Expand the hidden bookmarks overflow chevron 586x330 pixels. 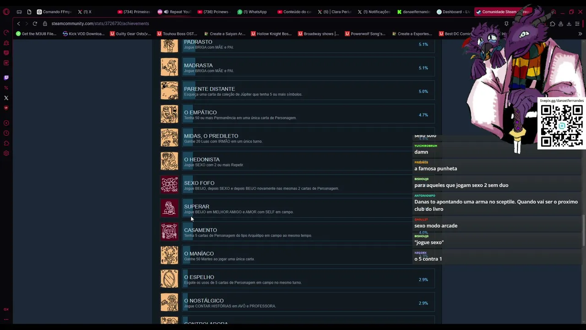tap(580, 33)
